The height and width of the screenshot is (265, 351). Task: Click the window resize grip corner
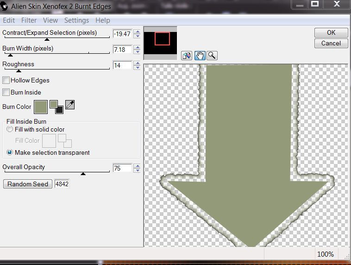(347, 256)
